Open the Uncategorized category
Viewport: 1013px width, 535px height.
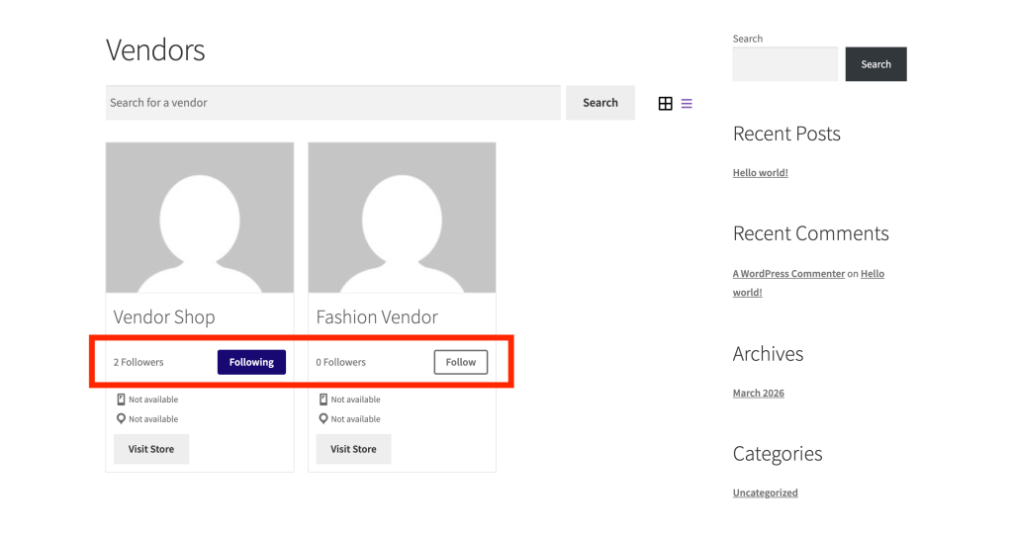click(x=765, y=492)
